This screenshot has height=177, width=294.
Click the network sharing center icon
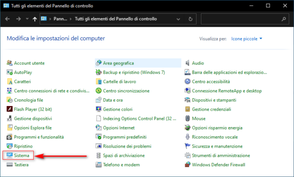(x=9, y=90)
